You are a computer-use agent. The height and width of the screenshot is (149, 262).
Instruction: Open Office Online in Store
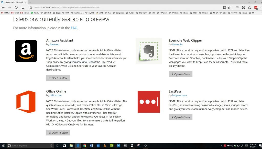pyautogui.click(x=58, y=132)
